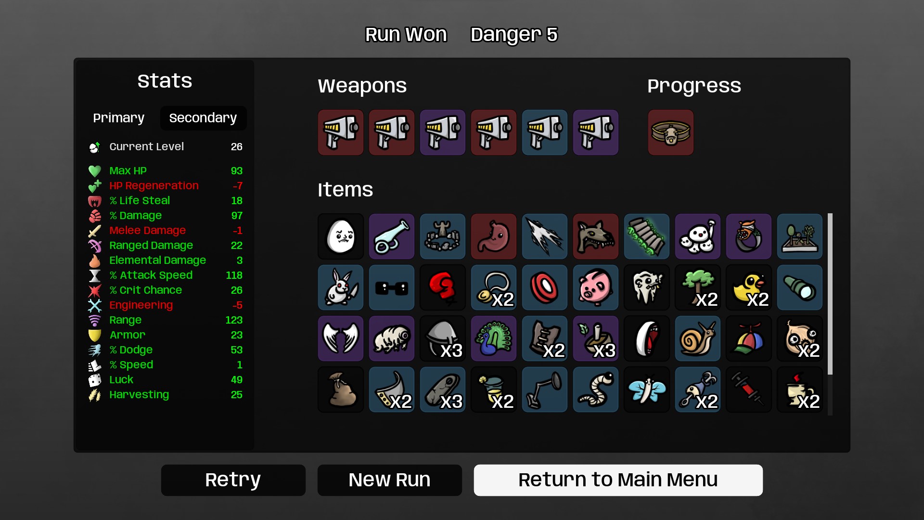
Task: Click the bull collar Progress icon
Action: pos(671,132)
